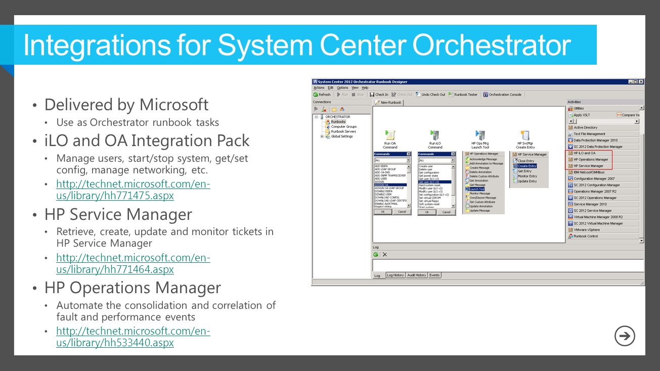Viewport: 660px width, 371px height.
Task: Click Monitor Entry in HP Service Manager list
Action: [x=524, y=176]
